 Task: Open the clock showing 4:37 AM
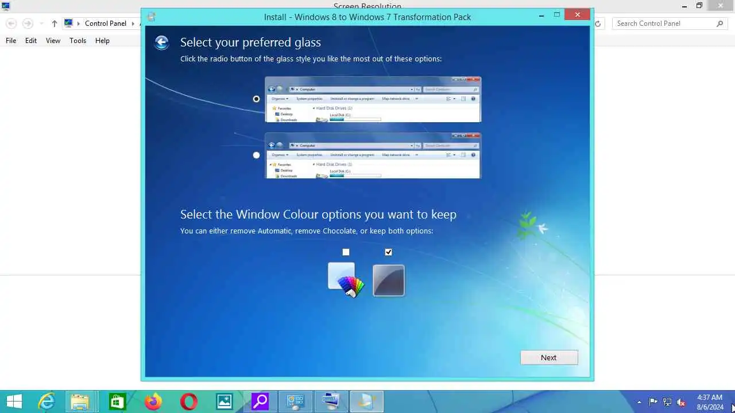pyautogui.click(x=710, y=402)
